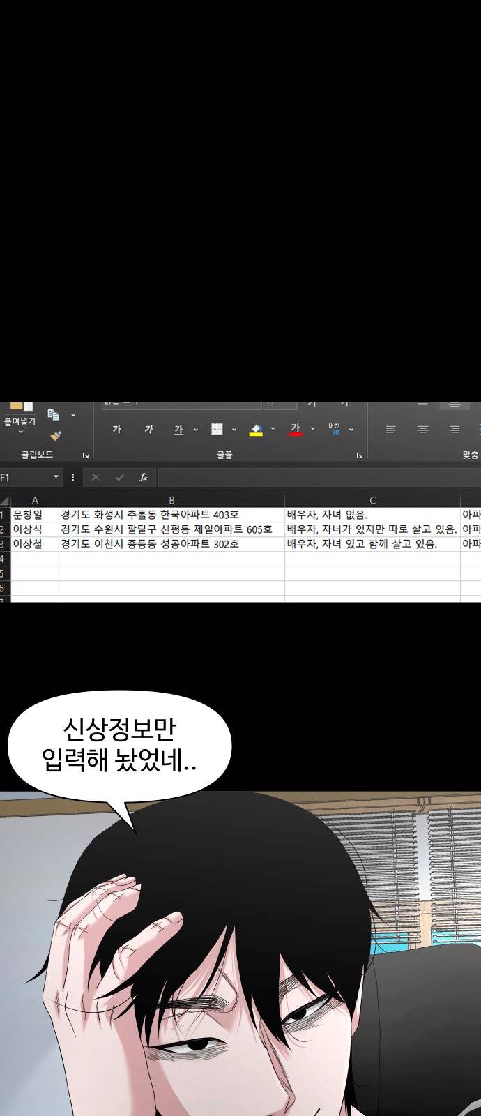The width and height of the screenshot is (481, 1116).
Task: Open the Name Box dropdown arrow
Action: (x=56, y=478)
